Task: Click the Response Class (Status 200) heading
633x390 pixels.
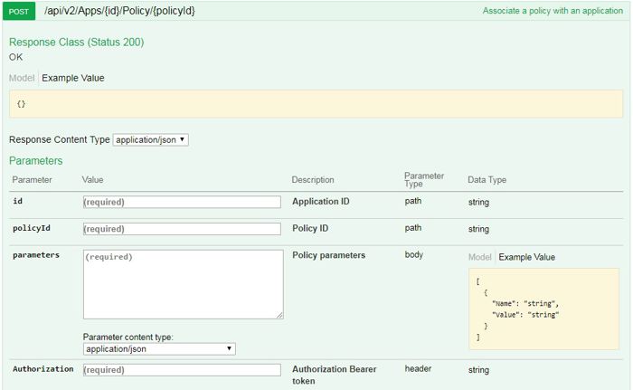Action: (x=76, y=43)
